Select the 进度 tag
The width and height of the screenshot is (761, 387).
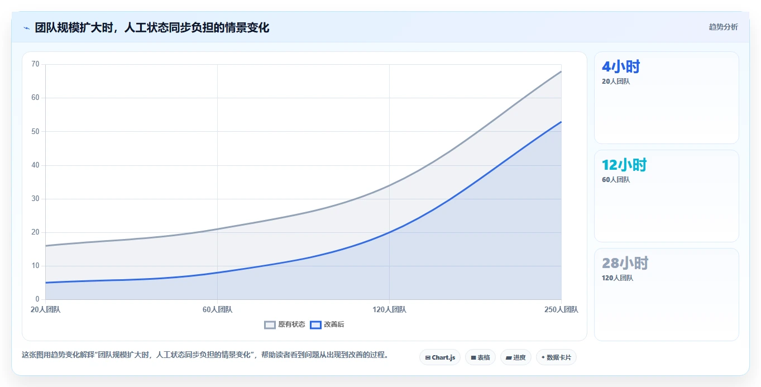coord(516,357)
